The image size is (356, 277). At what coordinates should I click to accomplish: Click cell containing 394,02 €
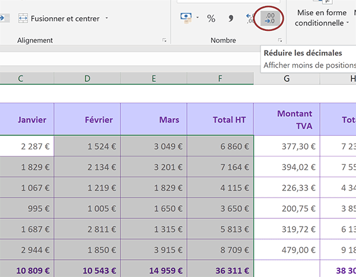287,167
